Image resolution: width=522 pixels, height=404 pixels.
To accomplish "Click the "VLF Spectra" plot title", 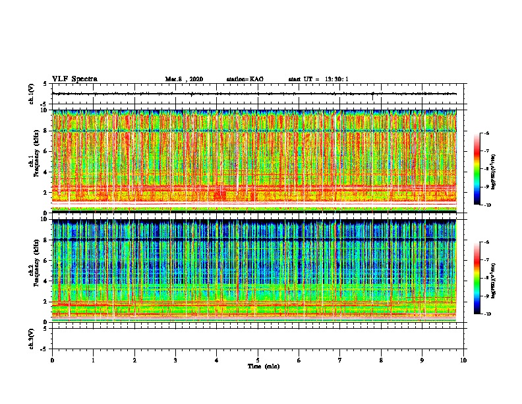I will click(74, 79).
